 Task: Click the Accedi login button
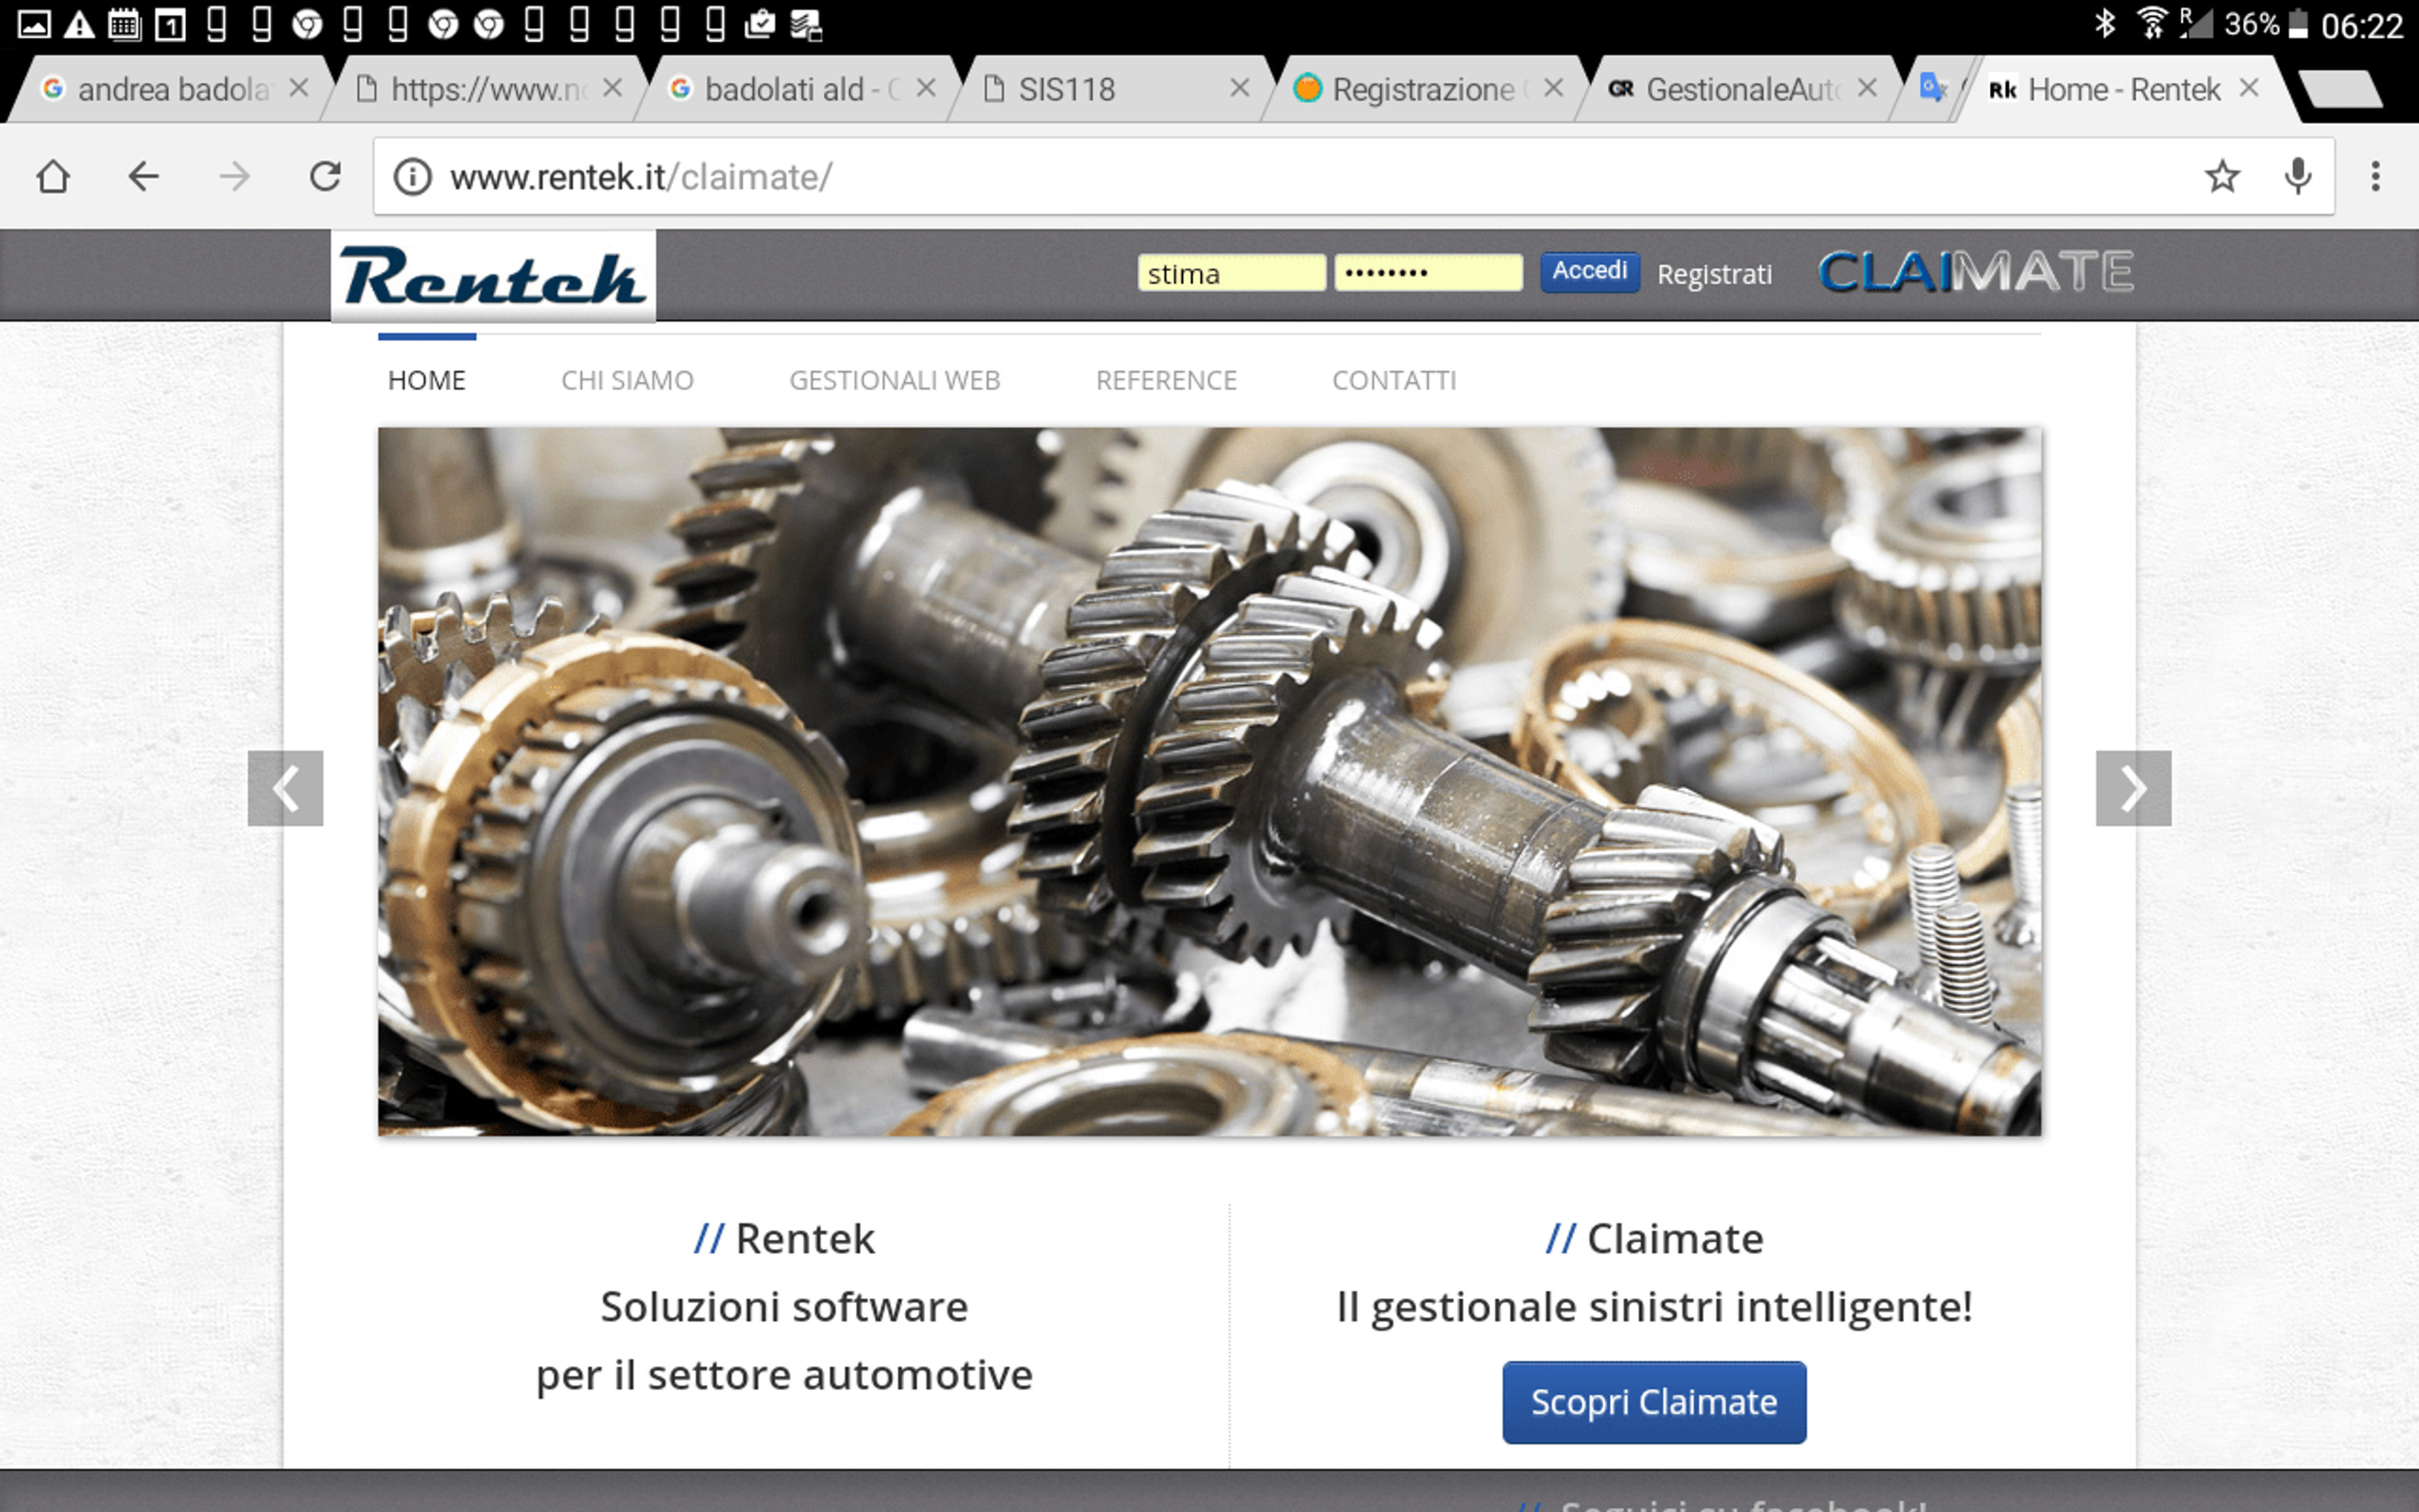(1589, 272)
